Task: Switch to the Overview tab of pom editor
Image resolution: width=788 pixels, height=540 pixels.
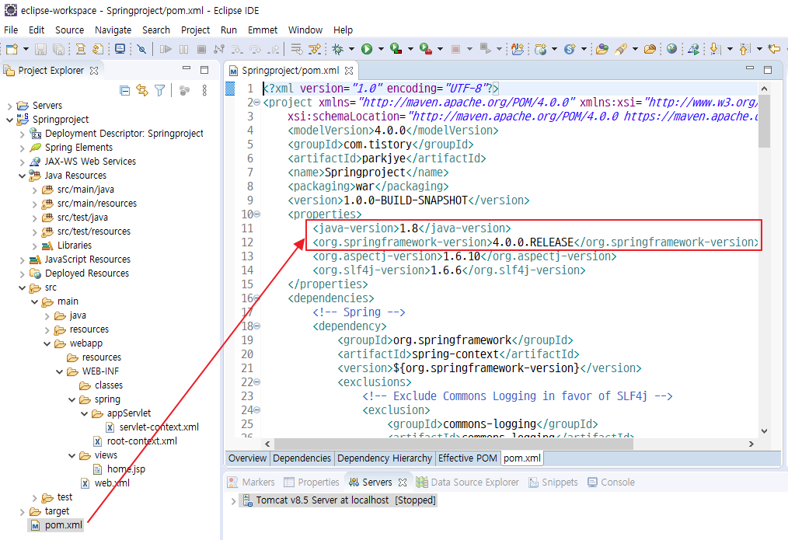Action: tap(247, 458)
